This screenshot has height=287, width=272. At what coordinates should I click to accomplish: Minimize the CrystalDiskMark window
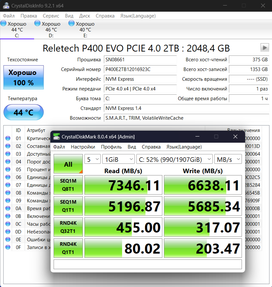[x=197, y=137]
